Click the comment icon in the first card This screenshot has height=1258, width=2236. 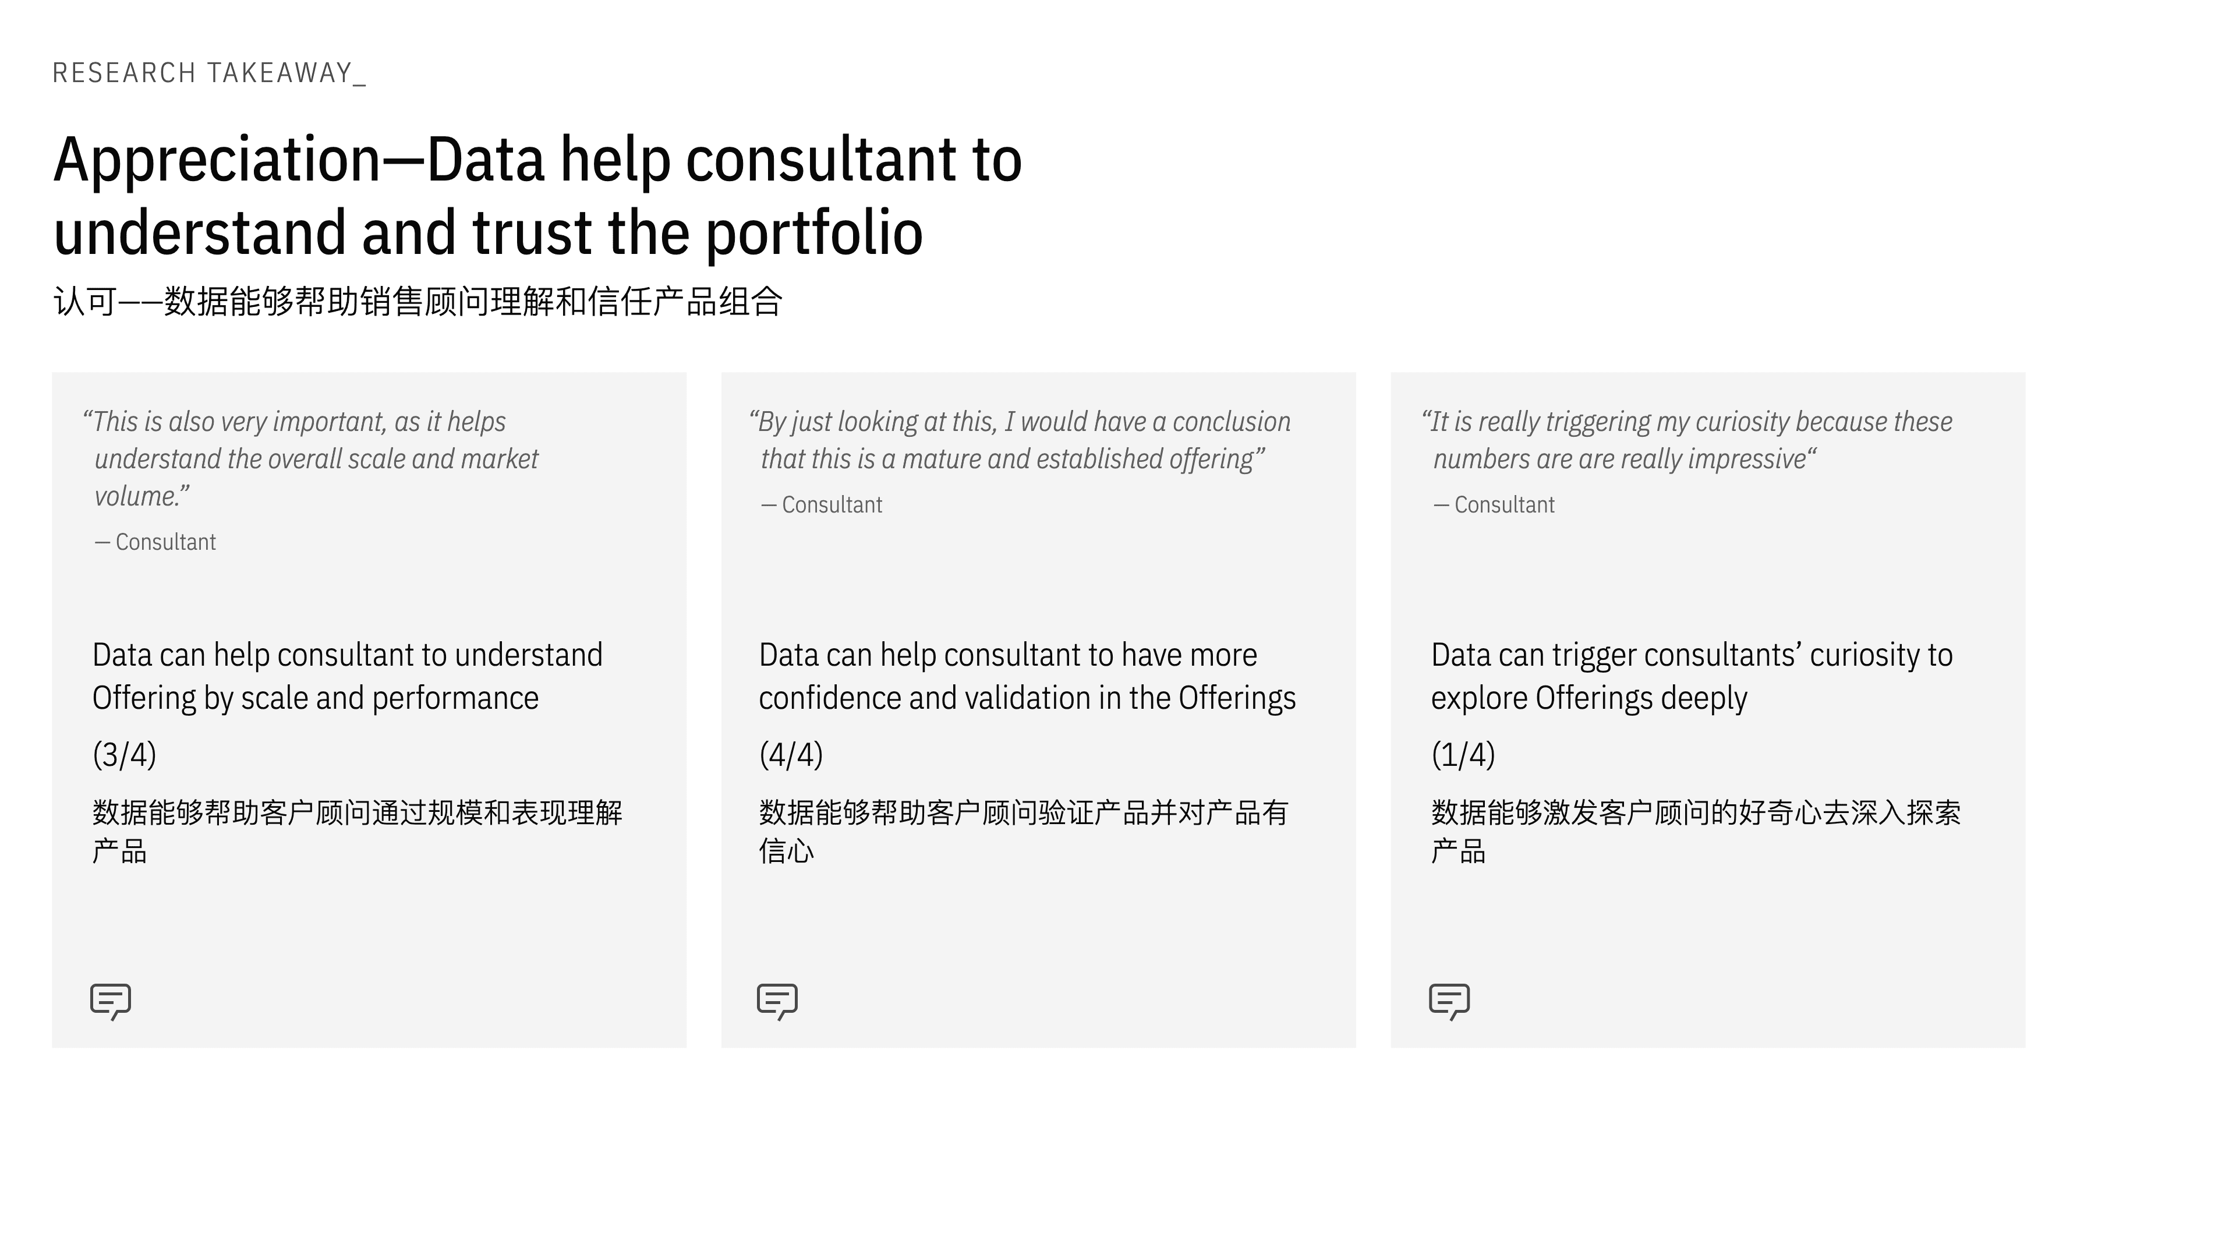pos(110,1001)
